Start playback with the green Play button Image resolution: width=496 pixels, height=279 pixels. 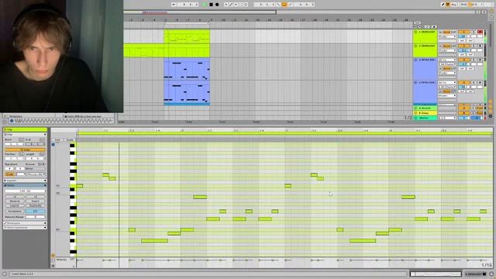click(x=205, y=5)
